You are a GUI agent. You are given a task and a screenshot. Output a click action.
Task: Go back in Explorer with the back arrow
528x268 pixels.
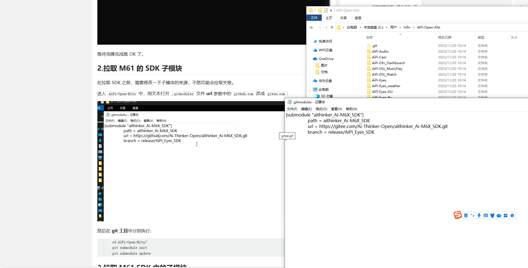click(312, 27)
